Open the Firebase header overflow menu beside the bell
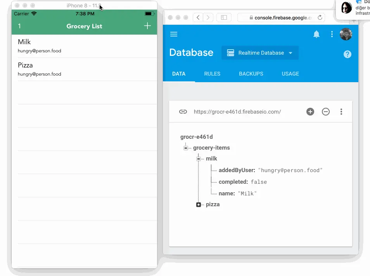The width and height of the screenshot is (370, 276). 332,34
